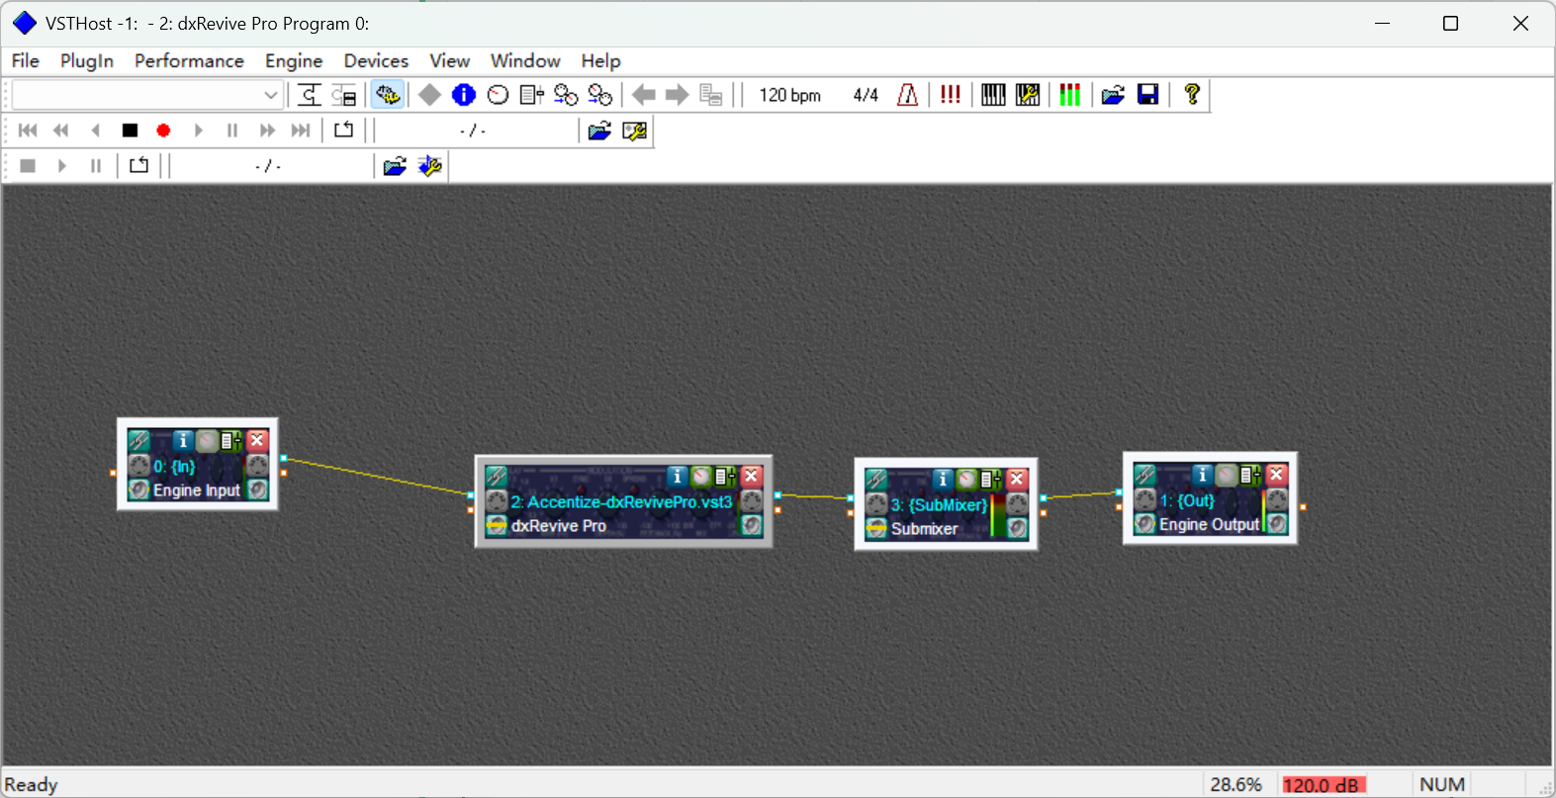Toggle the highlighted autoconnect toolbar button
This screenshot has width=1556, height=798.
[387, 95]
